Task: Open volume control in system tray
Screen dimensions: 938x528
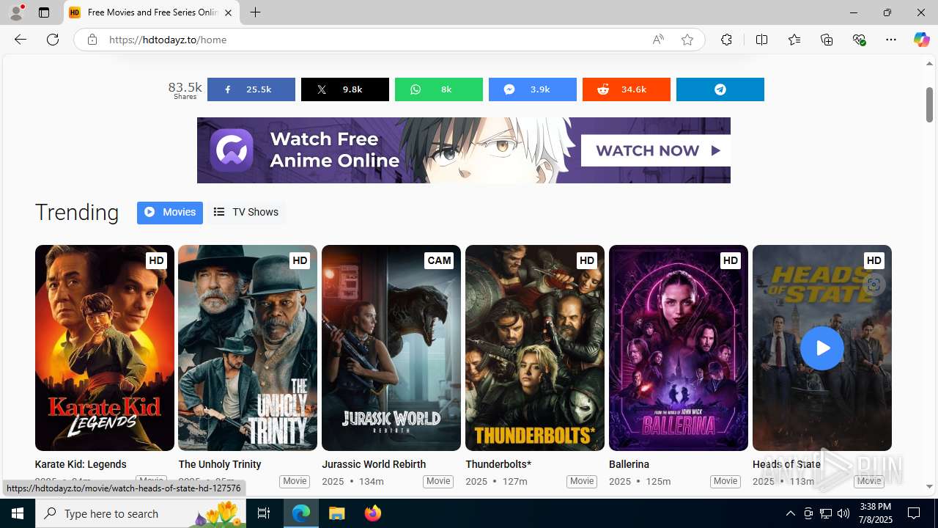Action: 843,513
